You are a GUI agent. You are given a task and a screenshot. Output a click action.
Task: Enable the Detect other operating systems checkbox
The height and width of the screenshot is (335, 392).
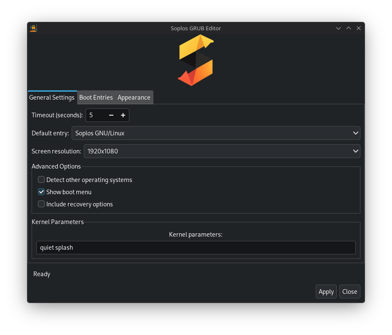pyautogui.click(x=41, y=179)
